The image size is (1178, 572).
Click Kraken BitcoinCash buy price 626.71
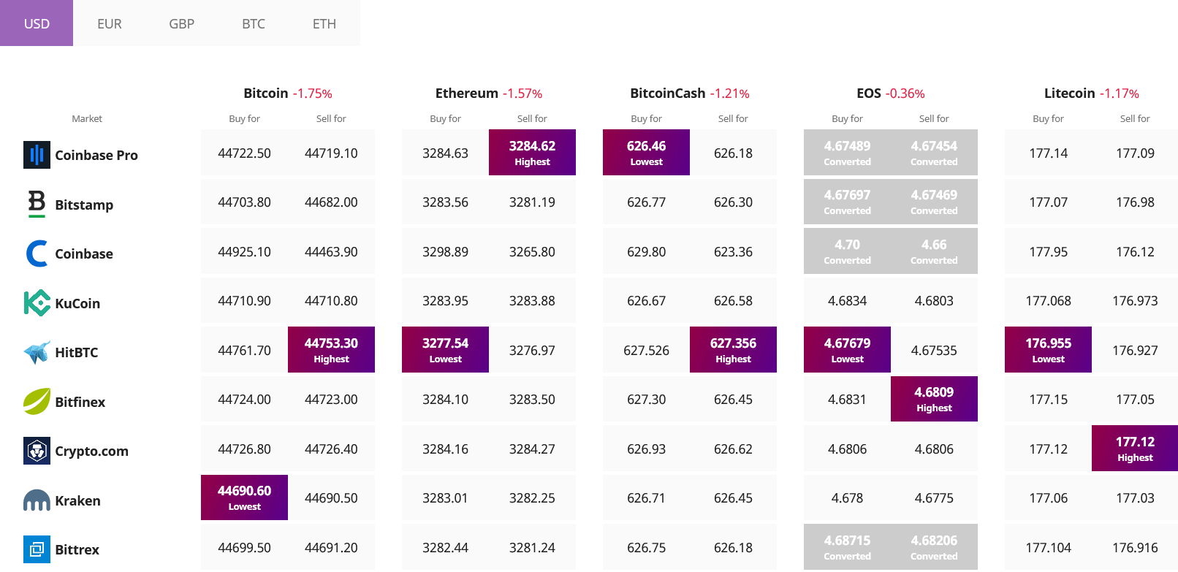coord(646,498)
